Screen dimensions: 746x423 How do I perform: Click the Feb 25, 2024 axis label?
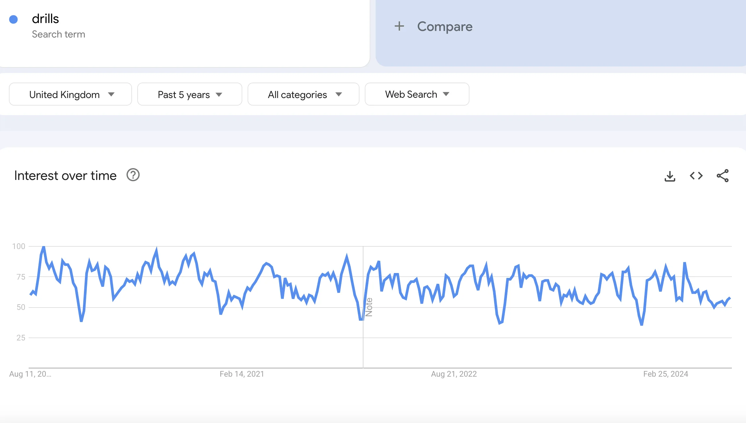coord(666,374)
